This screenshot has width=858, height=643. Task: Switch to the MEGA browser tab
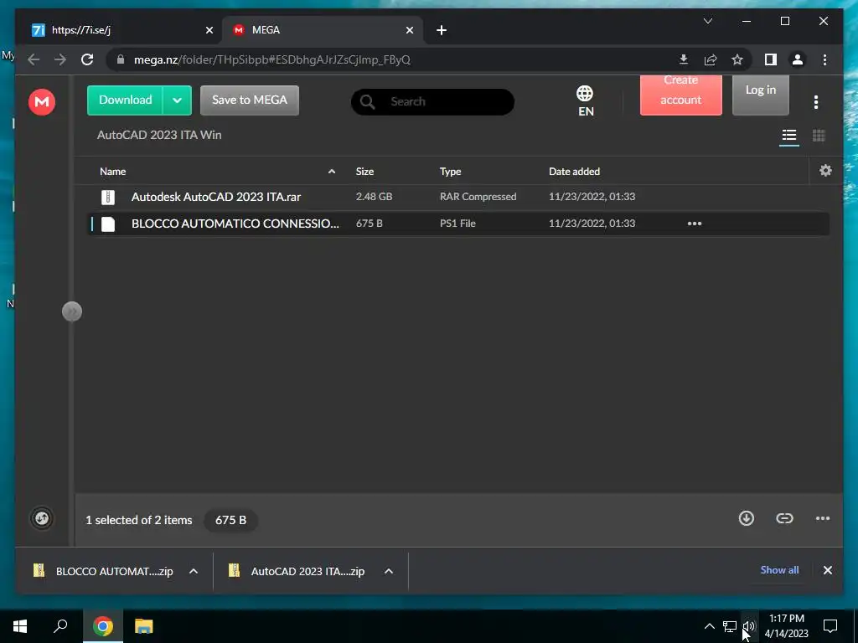322,30
